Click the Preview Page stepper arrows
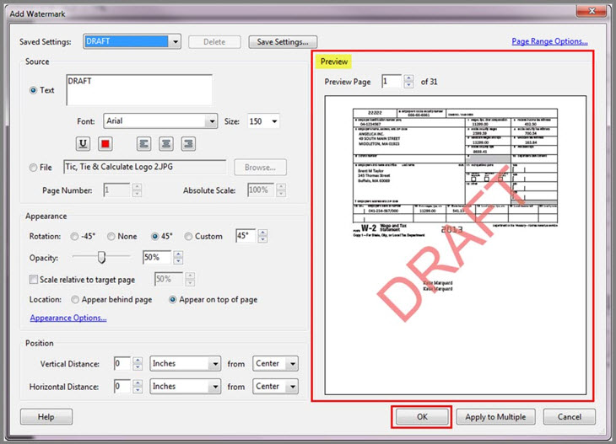616x444 pixels. pos(408,82)
